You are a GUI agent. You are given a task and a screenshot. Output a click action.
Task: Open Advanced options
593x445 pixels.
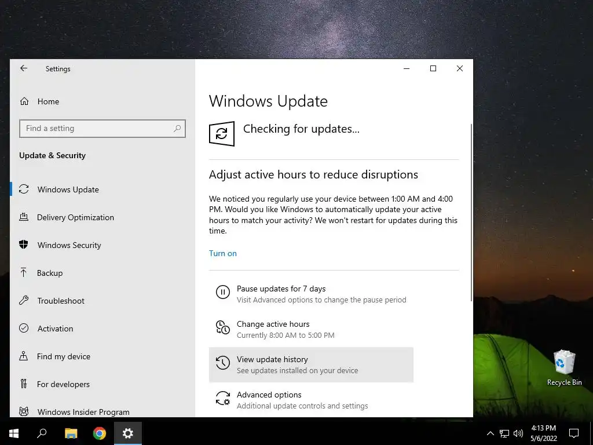click(311, 400)
